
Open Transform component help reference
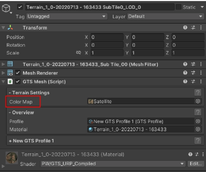click(185, 28)
